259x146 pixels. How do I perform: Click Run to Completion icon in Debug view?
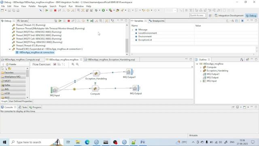pos(92,21)
